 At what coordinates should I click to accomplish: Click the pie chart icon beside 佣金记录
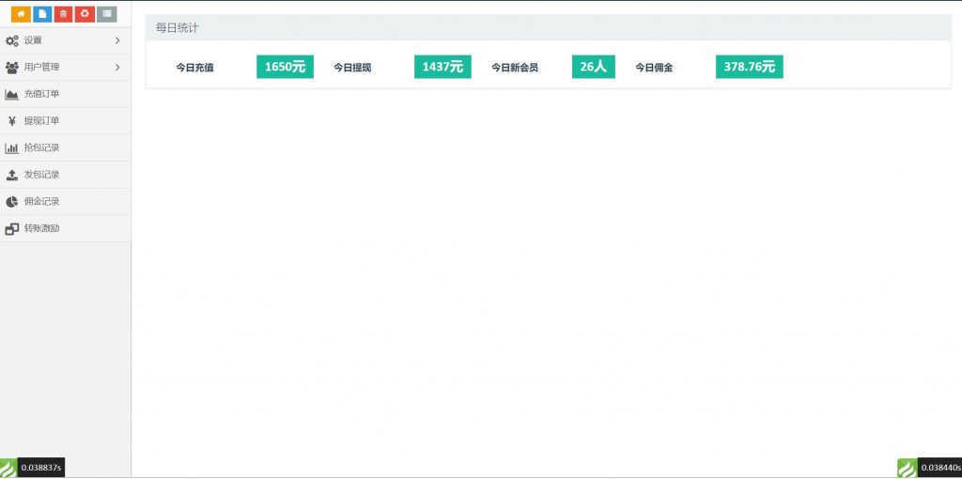point(11,202)
